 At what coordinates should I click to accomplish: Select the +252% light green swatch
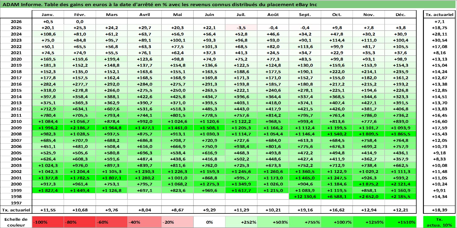tap(241, 222)
